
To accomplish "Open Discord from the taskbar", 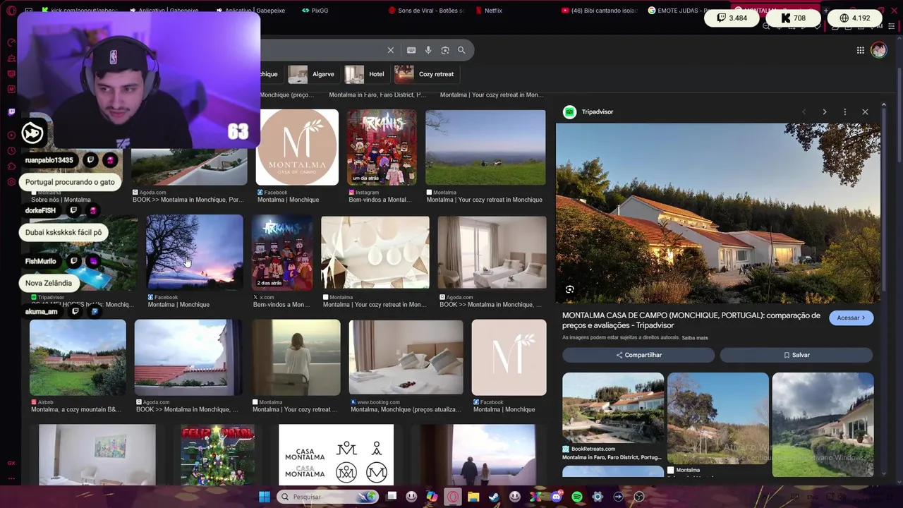I will coord(557,497).
